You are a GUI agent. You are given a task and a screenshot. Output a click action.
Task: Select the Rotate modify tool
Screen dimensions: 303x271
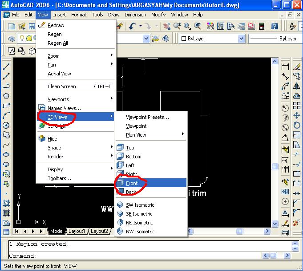[297, 125]
